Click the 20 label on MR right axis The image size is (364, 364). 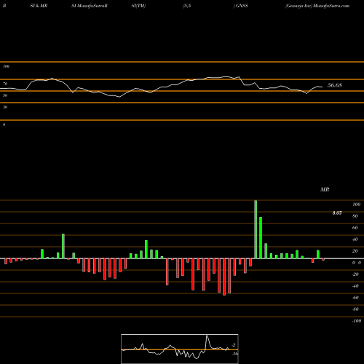[355, 251]
